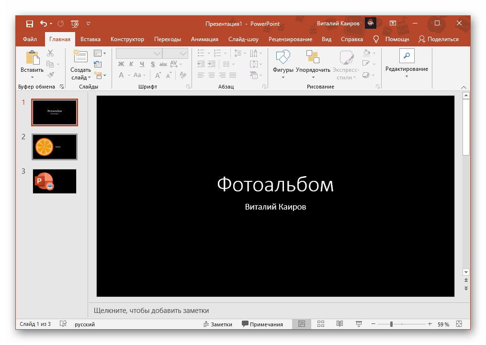Open Reading view from status bar
The height and width of the screenshot is (345, 486).
pos(339,324)
